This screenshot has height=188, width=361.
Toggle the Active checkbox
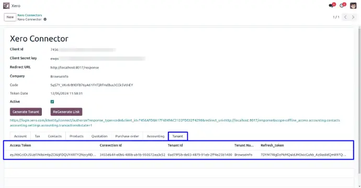[52, 102]
